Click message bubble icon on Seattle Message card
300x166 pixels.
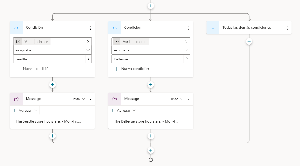click(x=16, y=99)
